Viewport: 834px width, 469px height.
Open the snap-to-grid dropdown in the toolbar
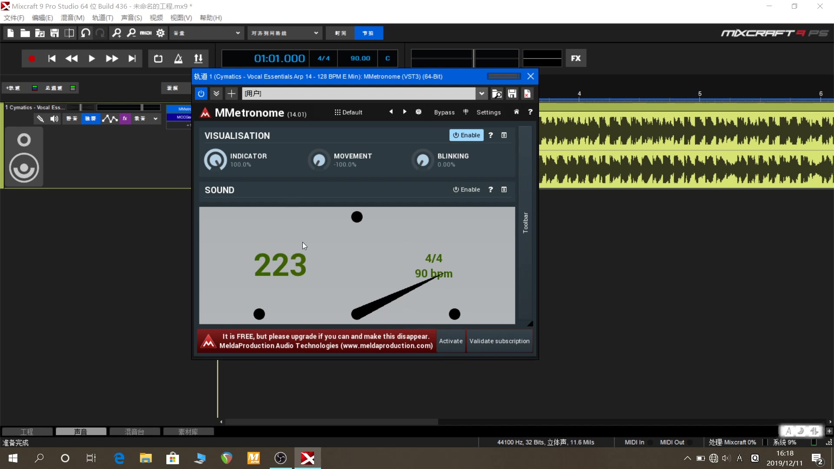(x=285, y=33)
